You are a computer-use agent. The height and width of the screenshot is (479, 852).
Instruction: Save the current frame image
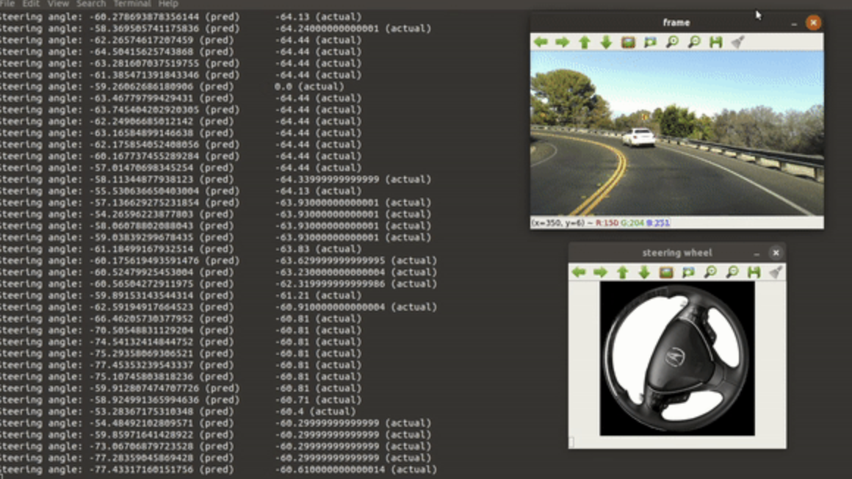coord(715,42)
